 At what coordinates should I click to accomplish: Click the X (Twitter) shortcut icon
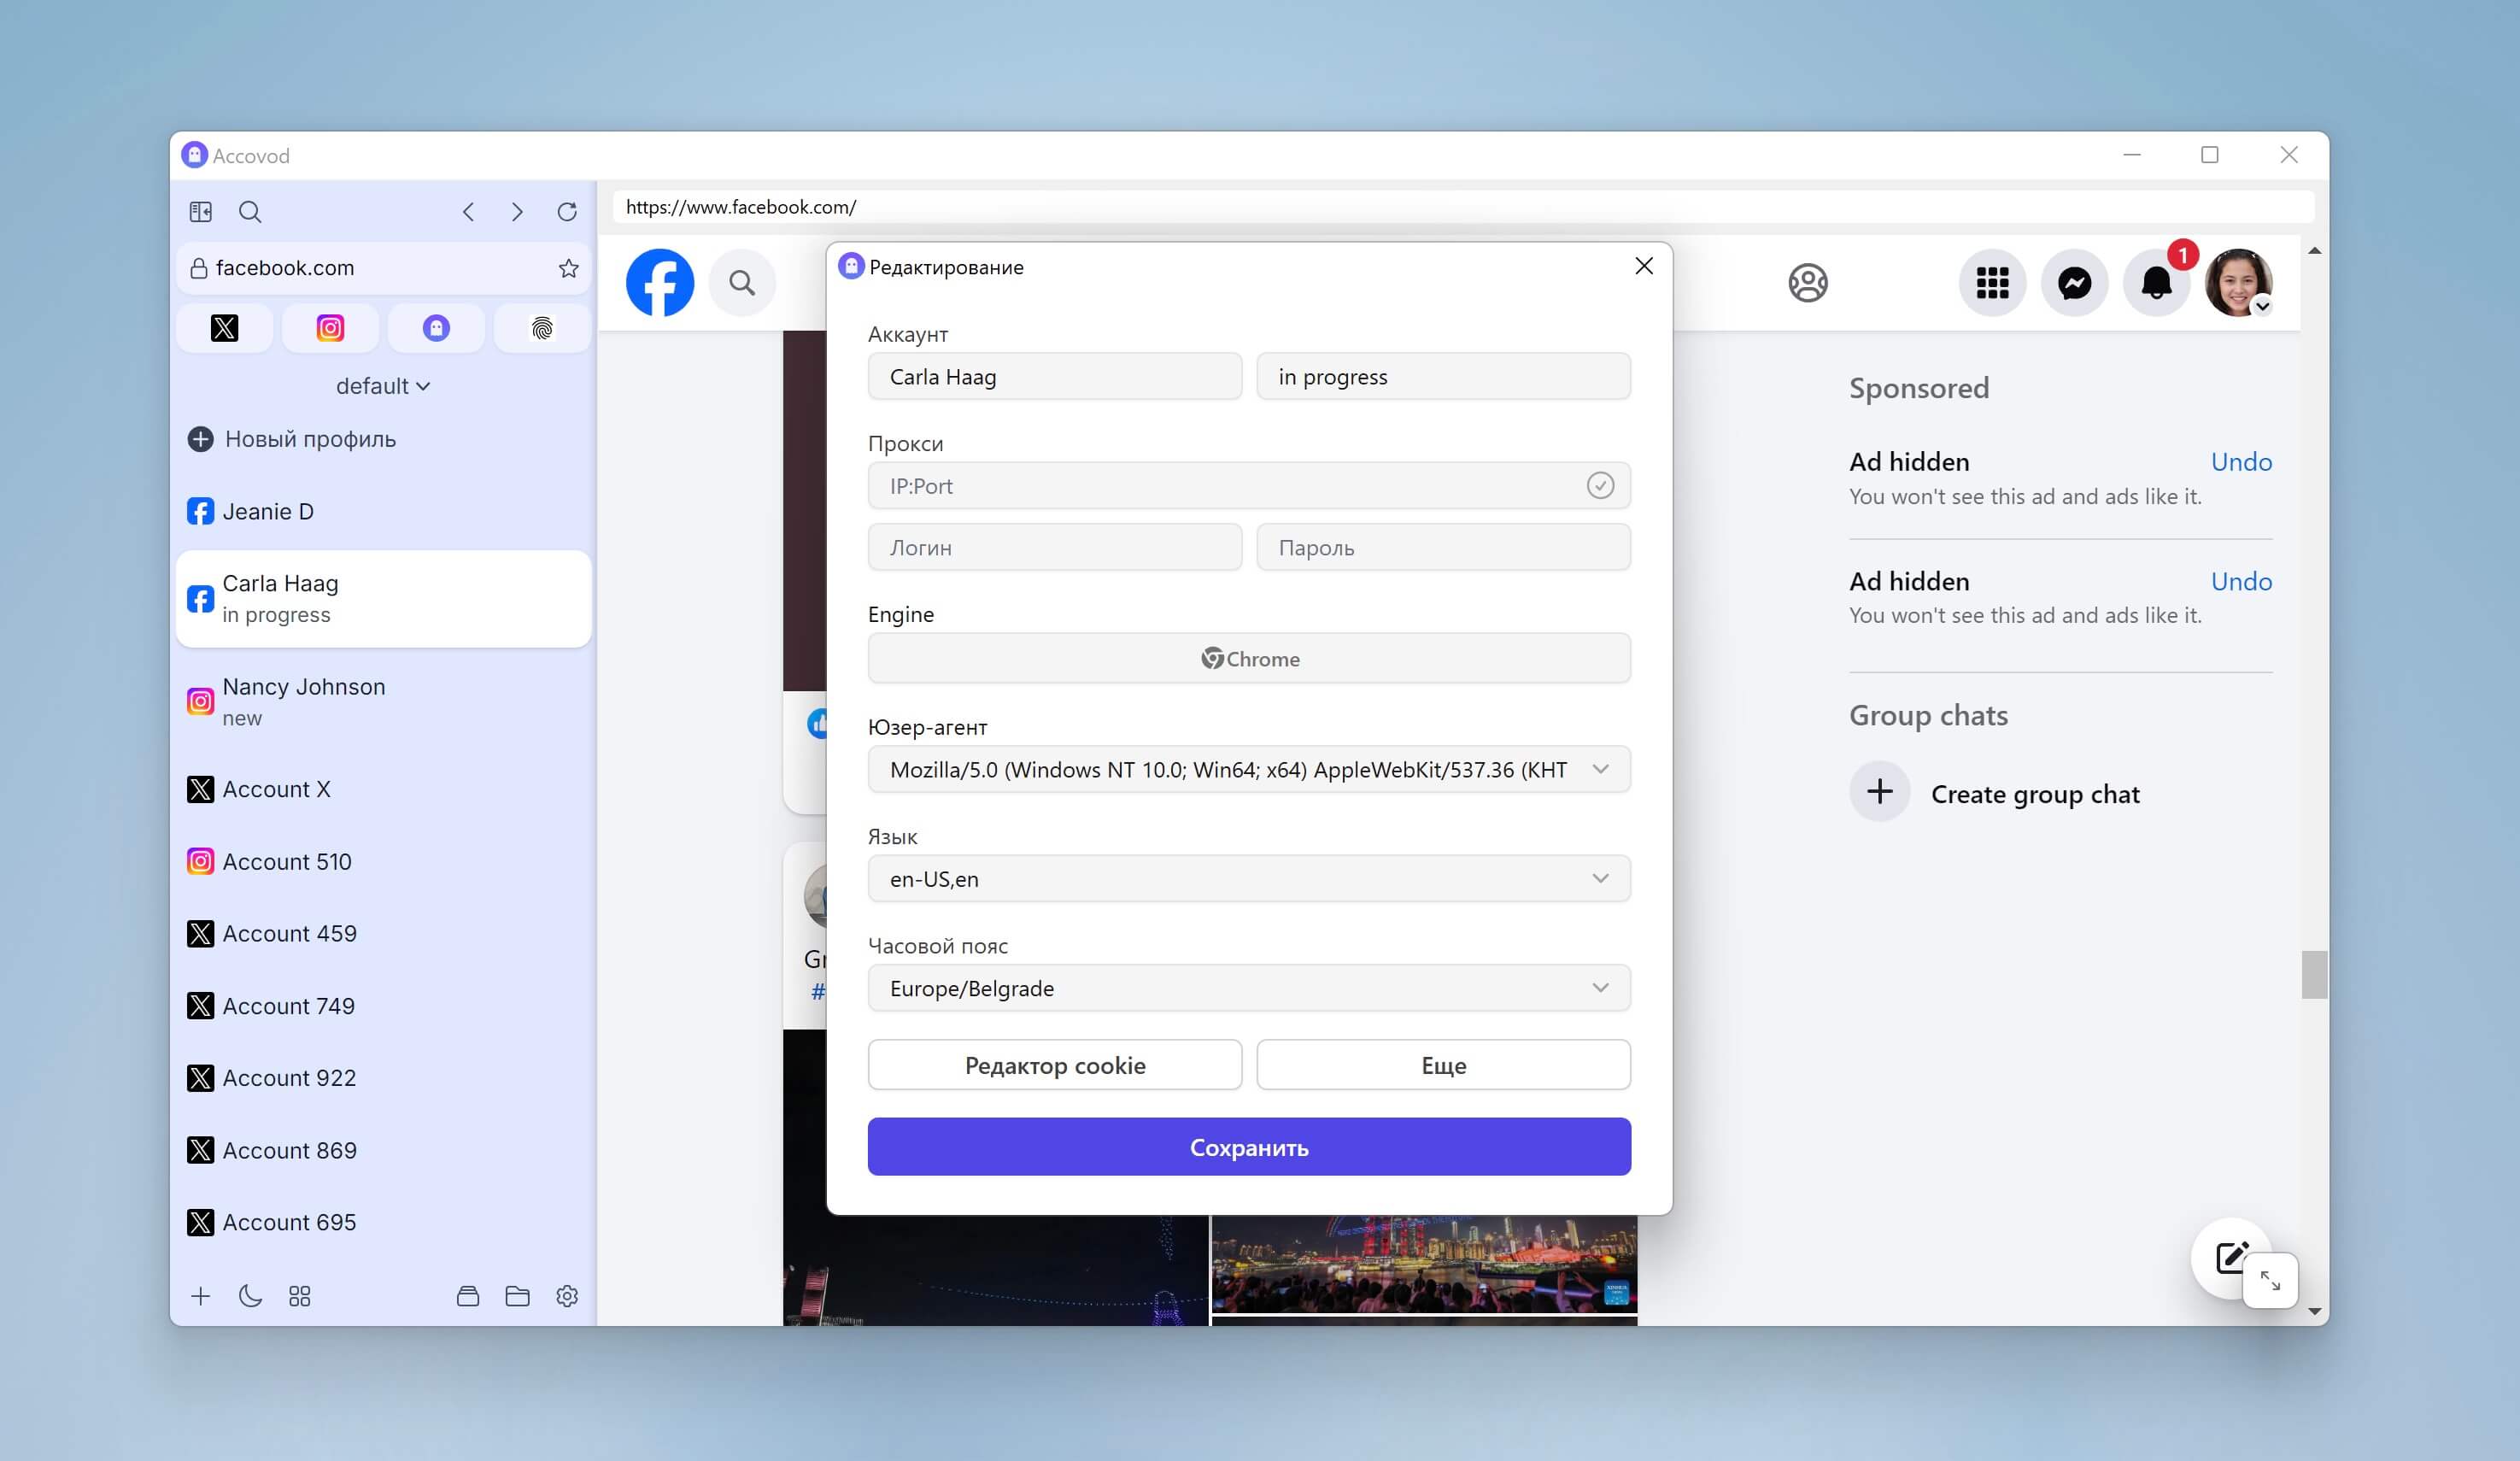pos(224,328)
